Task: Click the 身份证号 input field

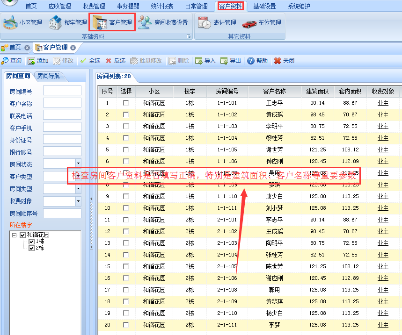Action: [x=62, y=139]
